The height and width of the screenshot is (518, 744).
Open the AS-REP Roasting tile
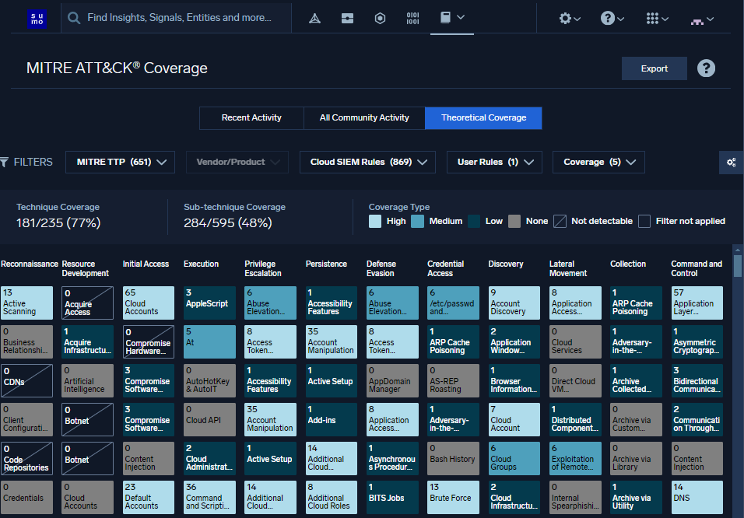pos(453,380)
